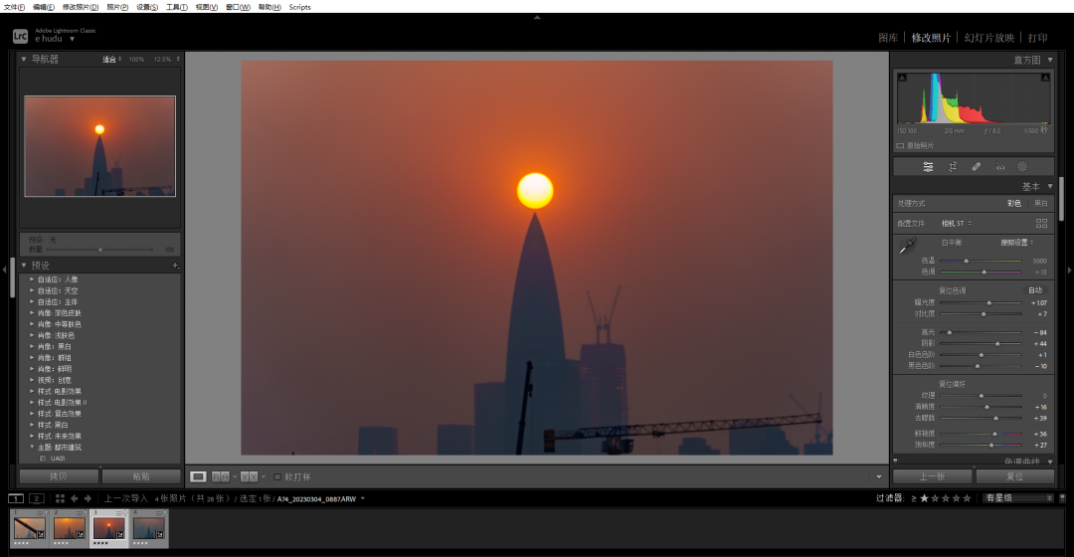The height and width of the screenshot is (557, 1074).
Task: Add a new preset with plus icon
Action: pyautogui.click(x=175, y=266)
